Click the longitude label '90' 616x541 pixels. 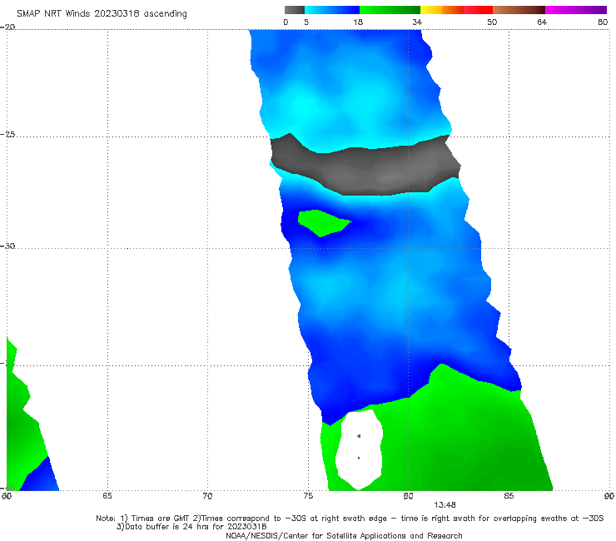pyautogui.click(x=609, y=496)
